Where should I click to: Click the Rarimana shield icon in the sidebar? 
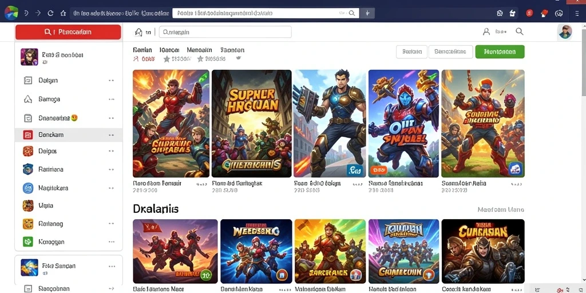tap(28, 169)
